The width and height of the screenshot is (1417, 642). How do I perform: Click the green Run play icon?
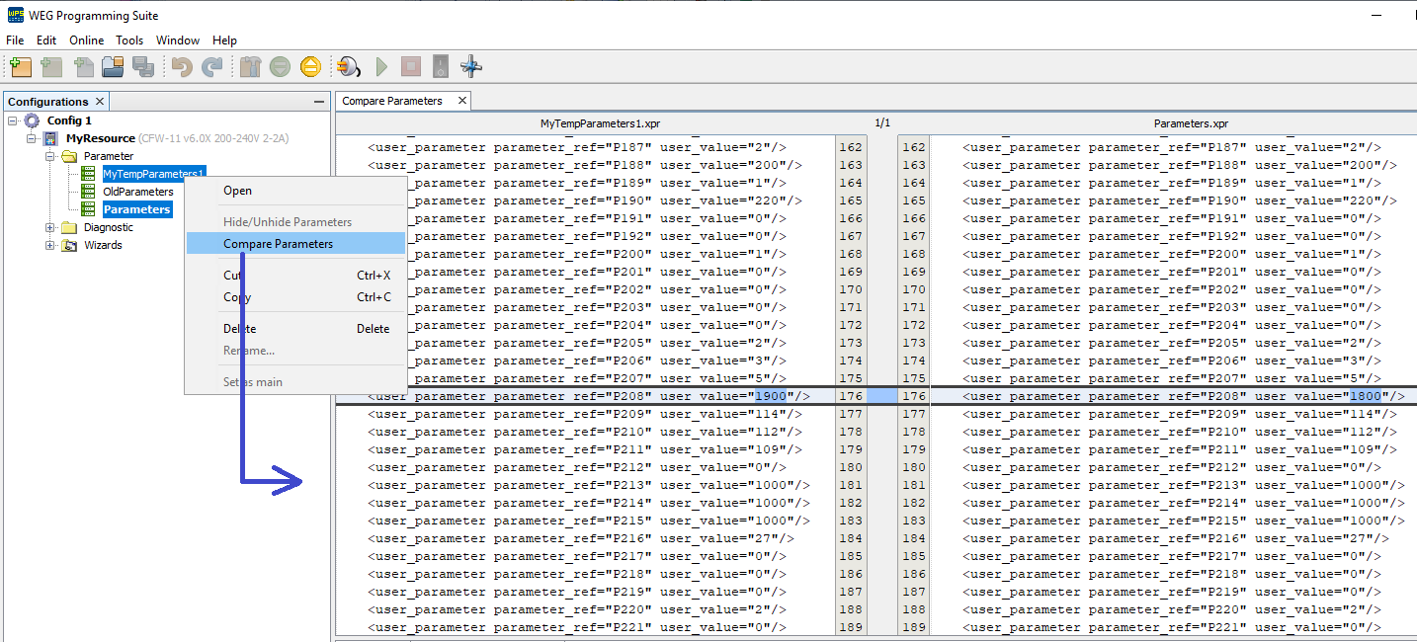coord(381,67)
